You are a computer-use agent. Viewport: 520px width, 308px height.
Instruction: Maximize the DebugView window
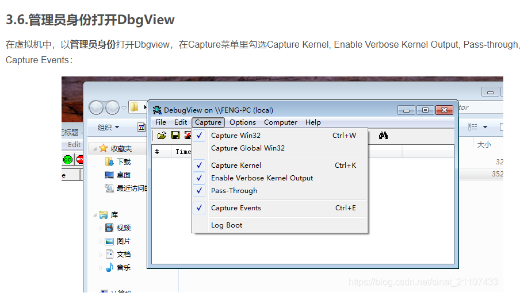pos(425,110)
